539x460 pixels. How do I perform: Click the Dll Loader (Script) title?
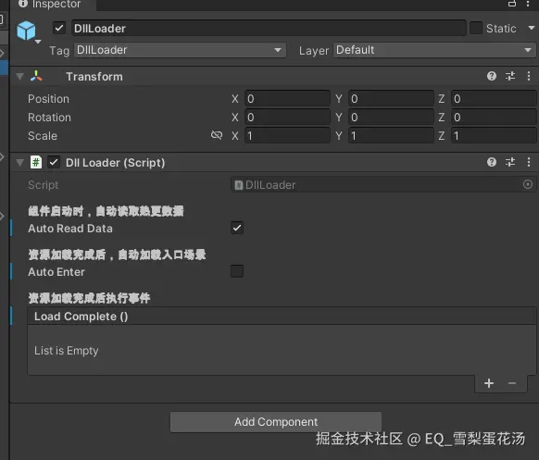(115, 163)
